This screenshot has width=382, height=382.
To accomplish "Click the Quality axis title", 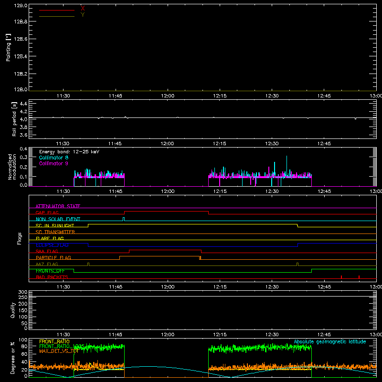I will pyautogui.click(x=13, y=310).
